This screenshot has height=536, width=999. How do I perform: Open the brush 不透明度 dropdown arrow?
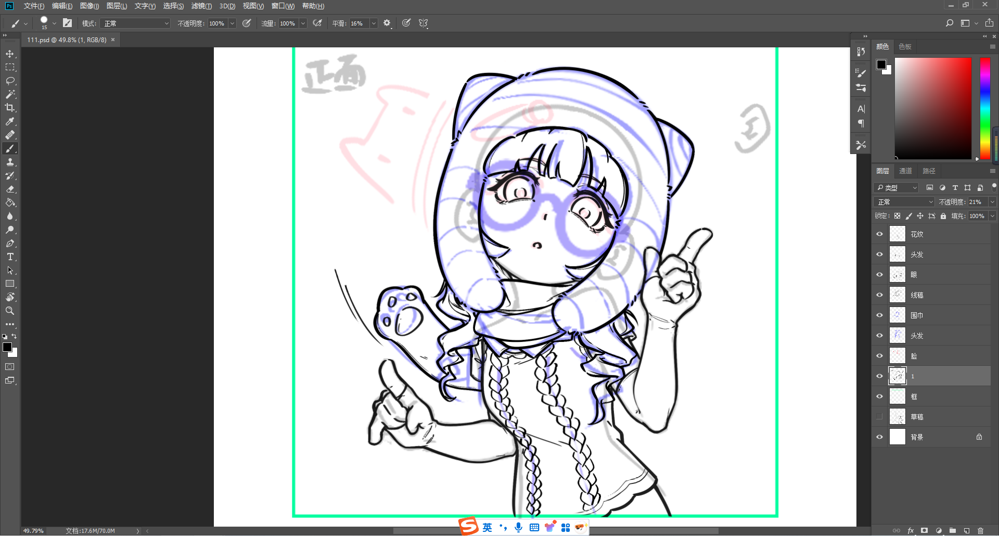(232, 23)
